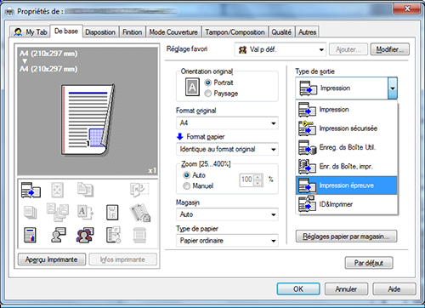
Task: Choose Impression épreuve in the list
Action: pos(347,185)
